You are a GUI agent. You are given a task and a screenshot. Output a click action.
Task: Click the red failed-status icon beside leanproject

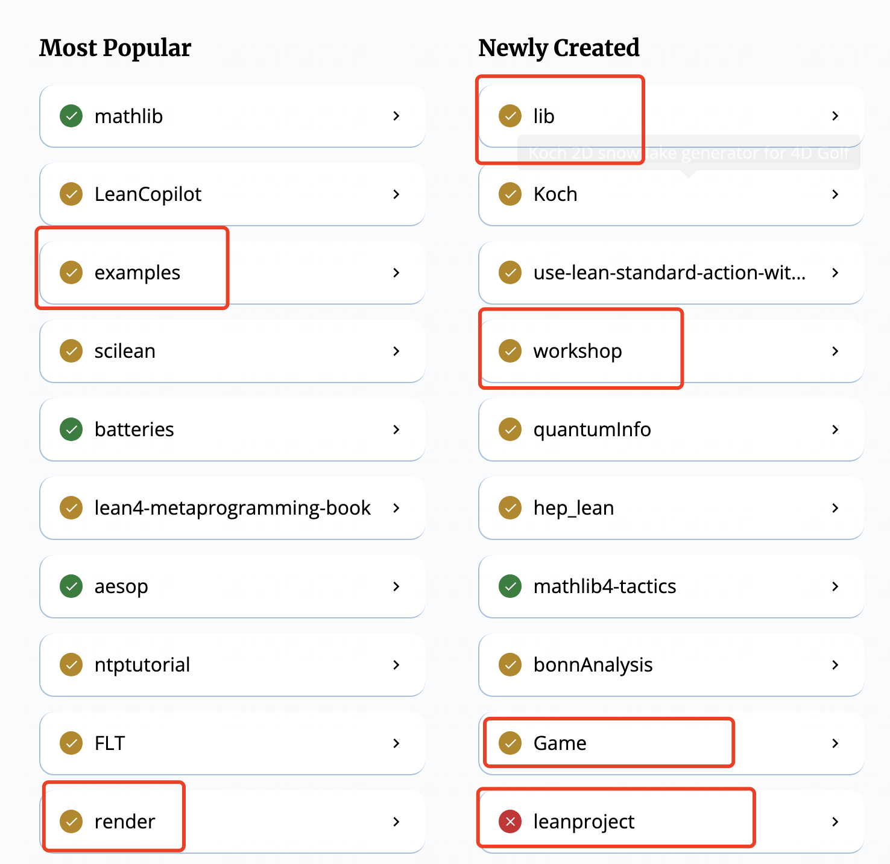pos(510,822)
